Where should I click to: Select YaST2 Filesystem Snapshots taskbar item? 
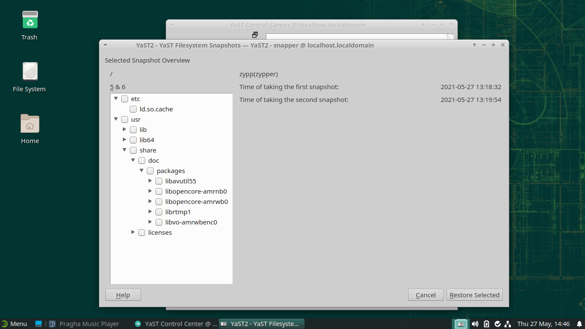click(262, 324)
